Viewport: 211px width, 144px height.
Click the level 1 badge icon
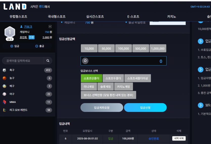pos(10,33)
